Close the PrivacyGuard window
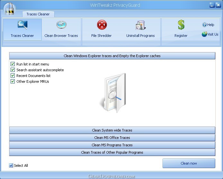 point(218,5)
